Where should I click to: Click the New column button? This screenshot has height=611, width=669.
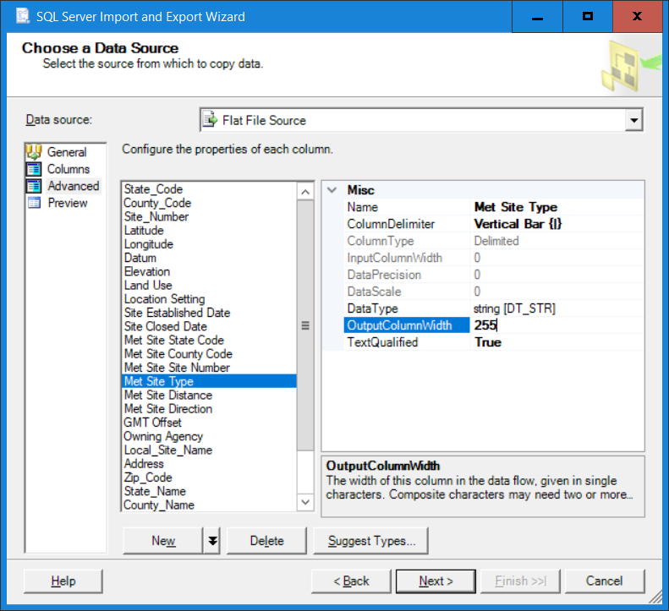click(x=163, y=541)
